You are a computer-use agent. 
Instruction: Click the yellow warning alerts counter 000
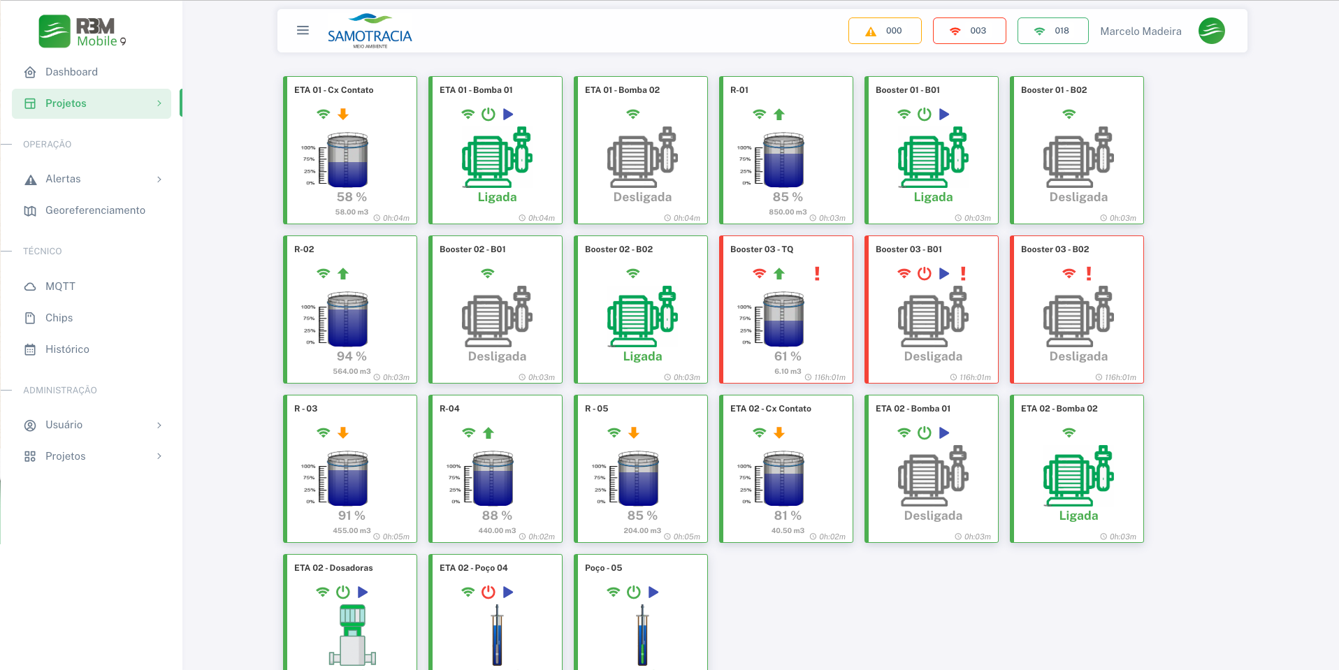click(884, 31)
